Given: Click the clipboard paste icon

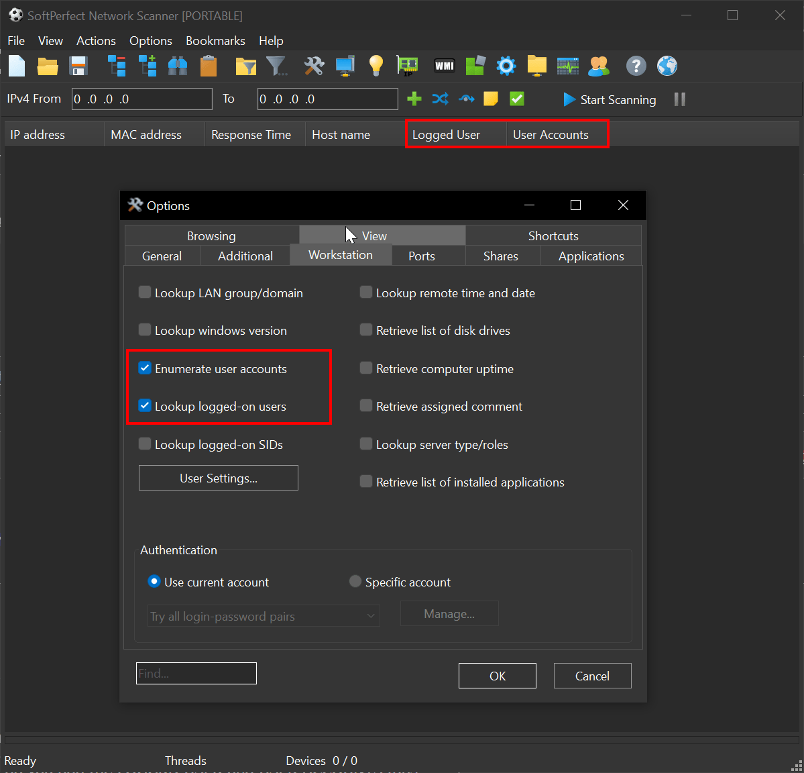Looking at the screenshot, I should click(209, 66).
